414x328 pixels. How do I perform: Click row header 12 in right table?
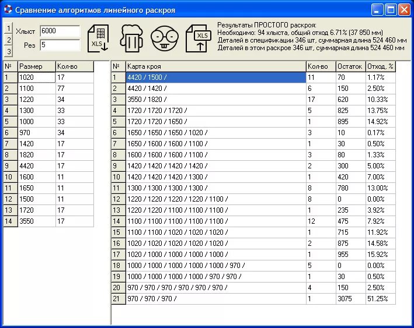coord(119,199)
